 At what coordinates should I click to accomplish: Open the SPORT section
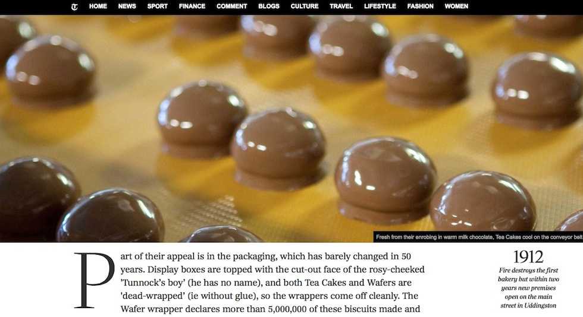pos(157,7)
